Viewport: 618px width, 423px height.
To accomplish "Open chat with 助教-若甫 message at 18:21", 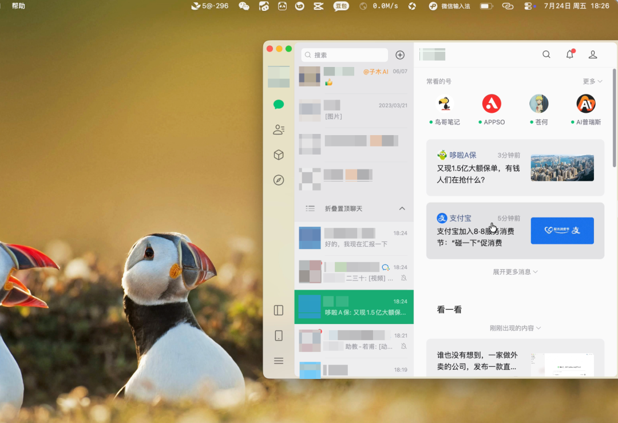I will tap(354, 341).
